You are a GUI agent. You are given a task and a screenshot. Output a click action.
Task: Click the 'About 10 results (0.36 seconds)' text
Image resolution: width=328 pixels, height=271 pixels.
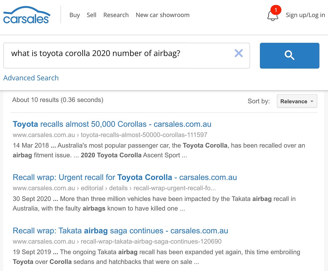click(x=58, y=100)
